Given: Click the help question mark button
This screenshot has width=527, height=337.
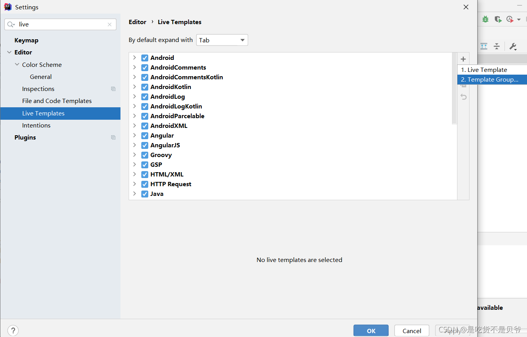Looking at the screenshot, I should [x=13, y=331].
